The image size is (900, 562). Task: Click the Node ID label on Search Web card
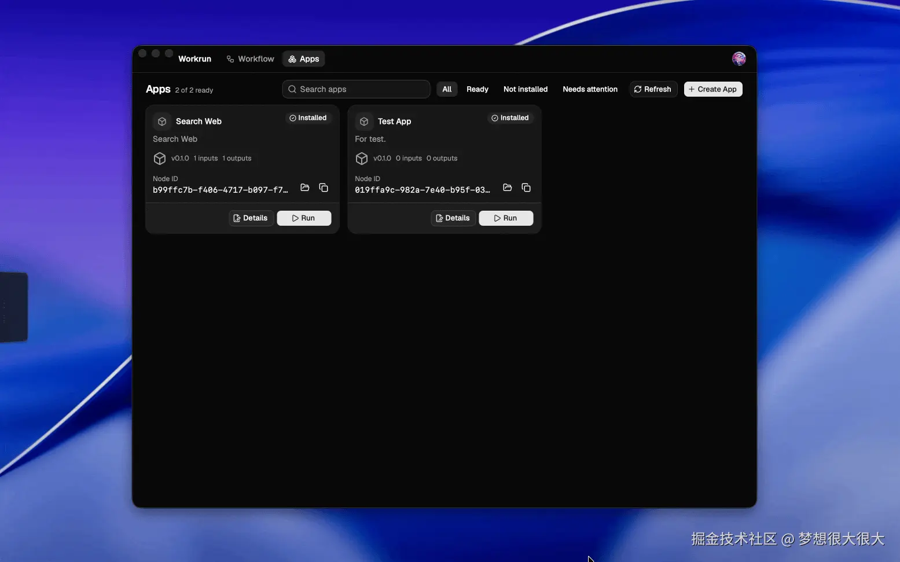click(166, 179)
